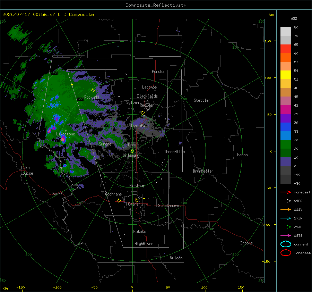Viewport: 312px width, 292px height.
Task: Click the red forecast arrow in legend
Action: tap(286, 192)
